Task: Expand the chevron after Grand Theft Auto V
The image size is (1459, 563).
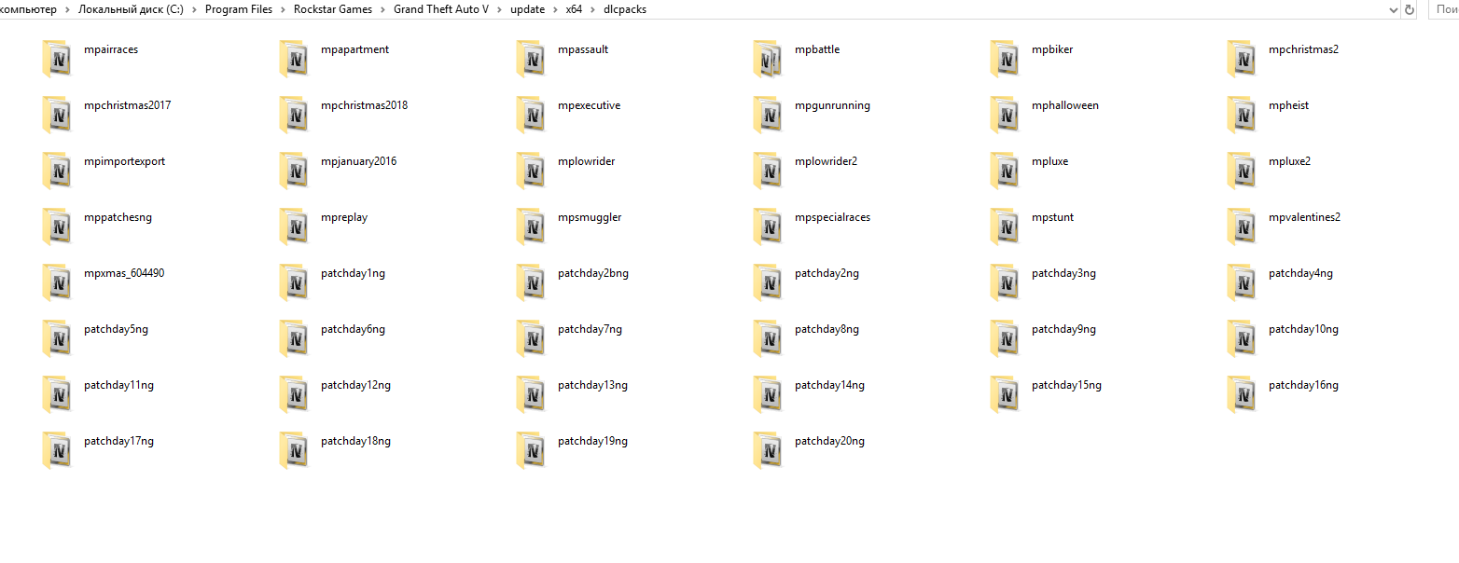Action: (x=500, y=9)
